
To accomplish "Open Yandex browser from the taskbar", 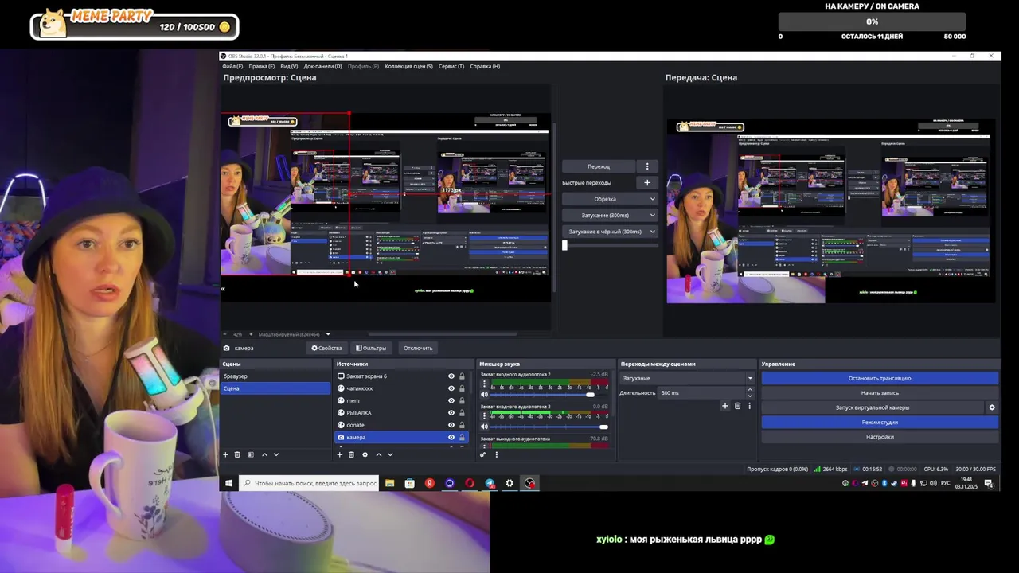I will pyautogui.click(x=430, y=483).
